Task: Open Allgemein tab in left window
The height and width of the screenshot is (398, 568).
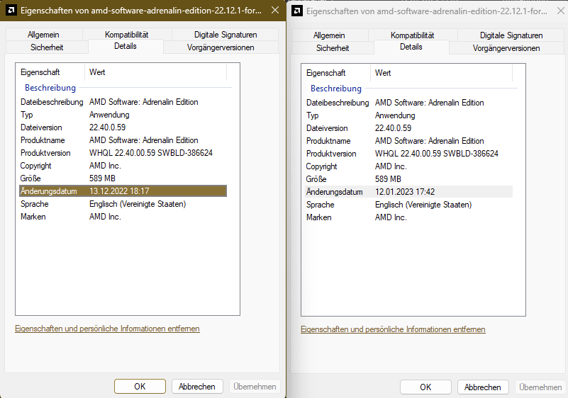Action: coord(43,35)
